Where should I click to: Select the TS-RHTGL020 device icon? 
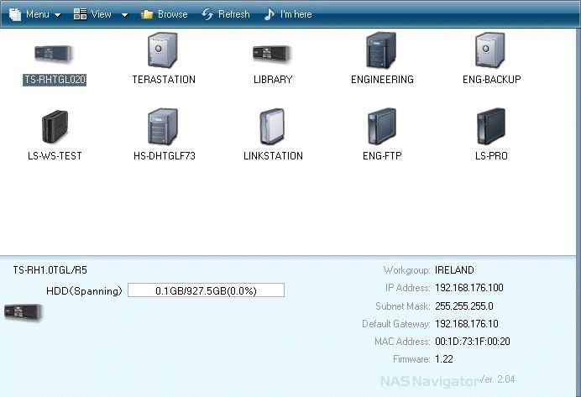click(x=54, y=54)
